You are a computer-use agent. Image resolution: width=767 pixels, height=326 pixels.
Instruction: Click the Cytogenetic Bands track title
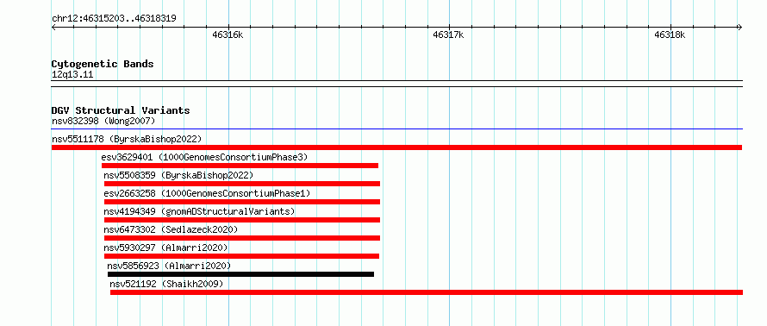(103, 64)
